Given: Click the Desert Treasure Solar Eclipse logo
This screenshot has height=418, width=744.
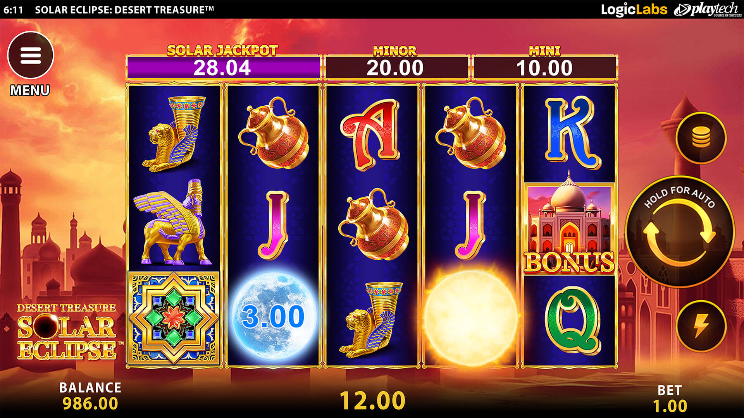Looking at the screenshot, I should click(x=67, y=332).
